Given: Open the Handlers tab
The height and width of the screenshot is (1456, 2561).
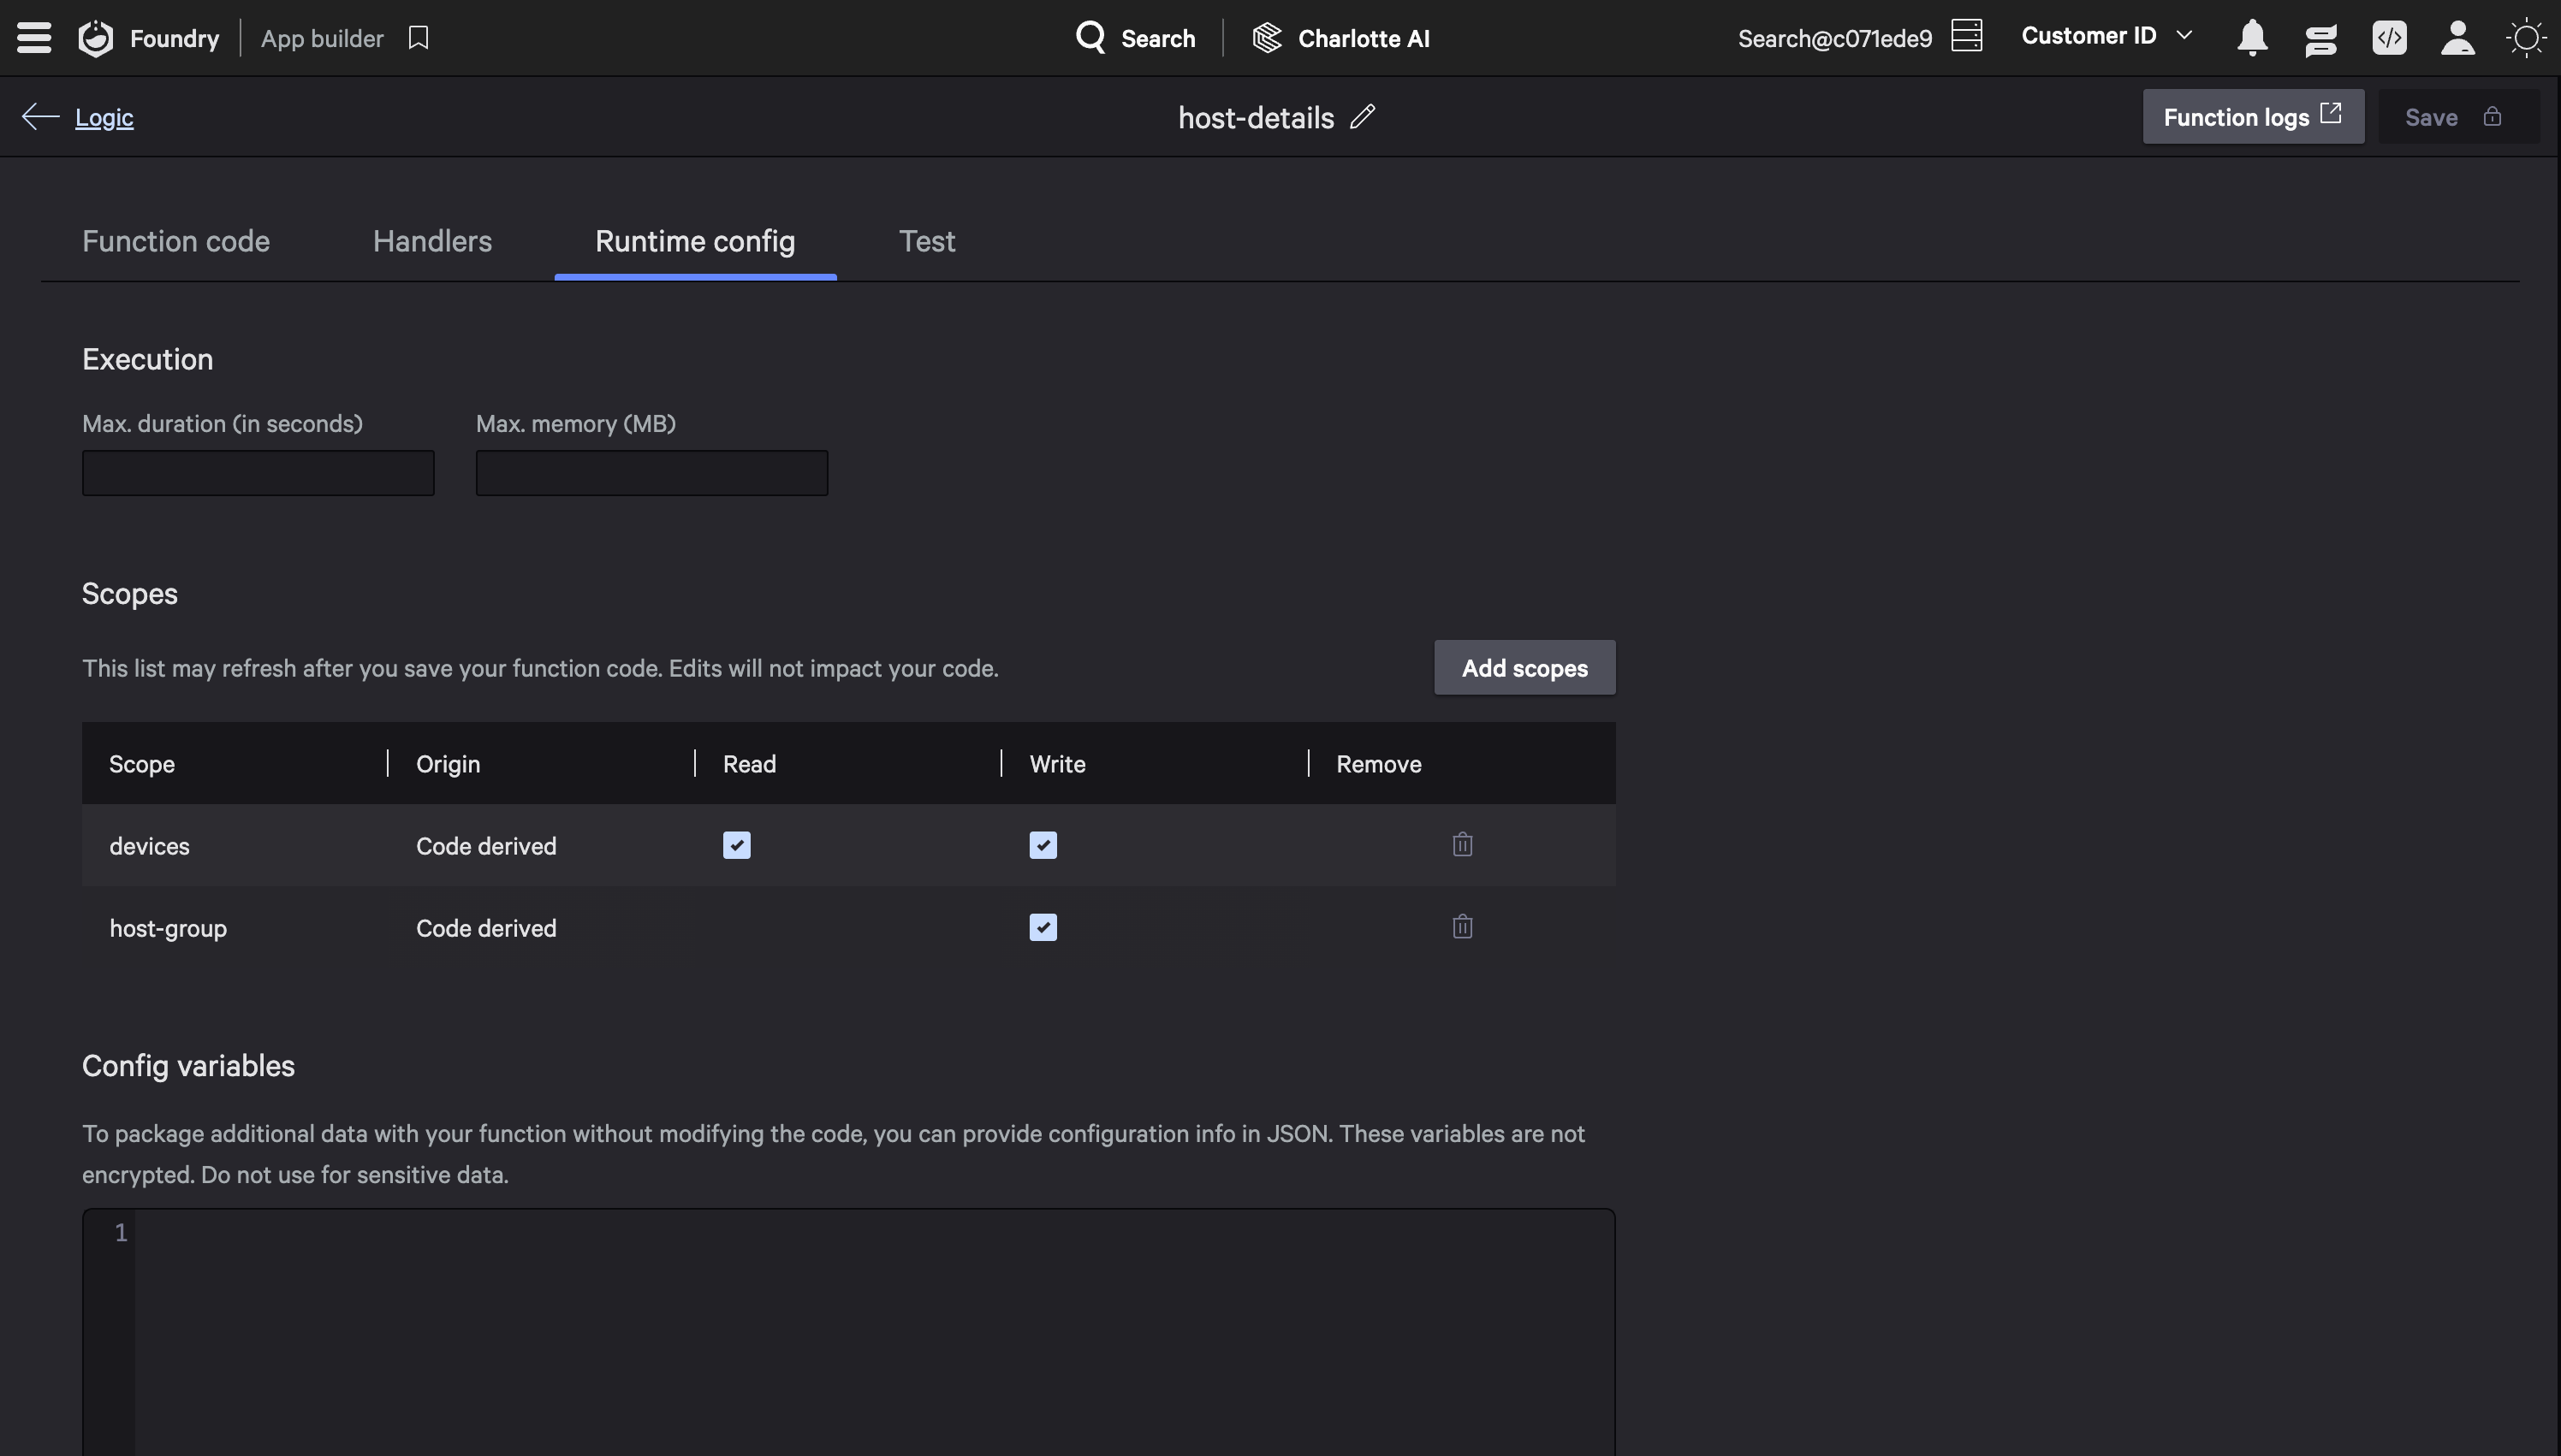Looking at the screenshot, I should [432, 241].
